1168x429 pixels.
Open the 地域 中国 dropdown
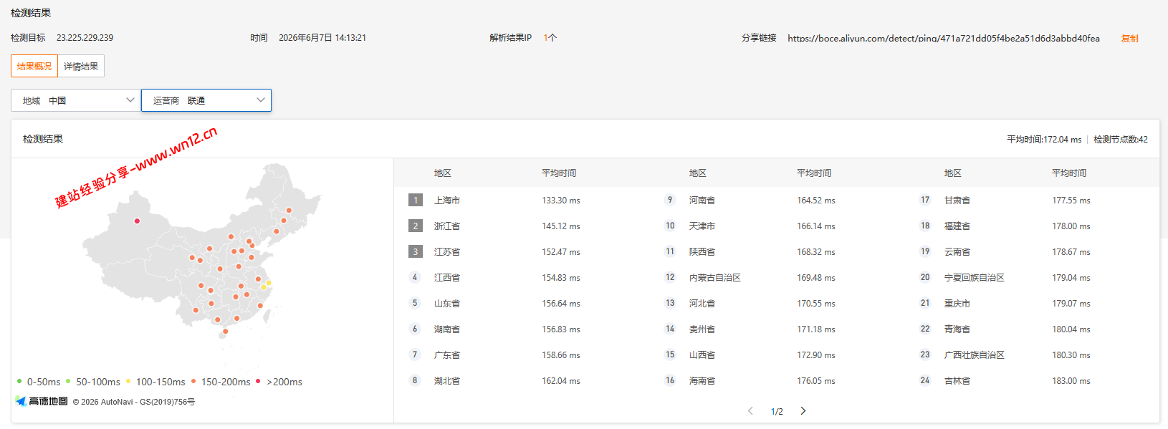76,100
